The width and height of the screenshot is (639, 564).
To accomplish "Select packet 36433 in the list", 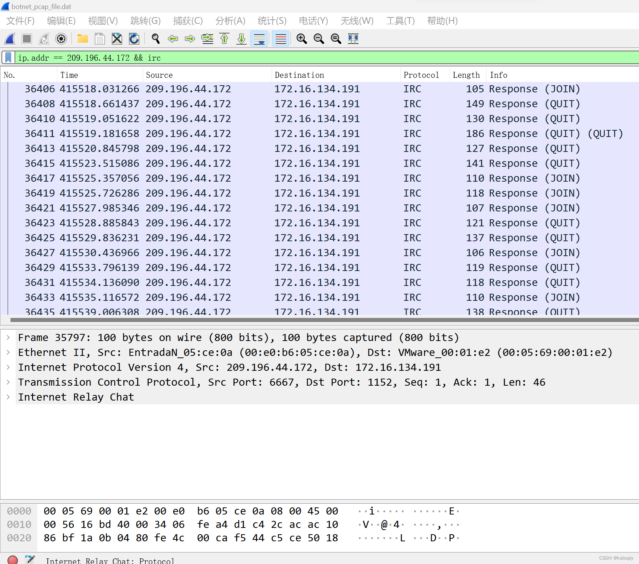I will 320,297.
